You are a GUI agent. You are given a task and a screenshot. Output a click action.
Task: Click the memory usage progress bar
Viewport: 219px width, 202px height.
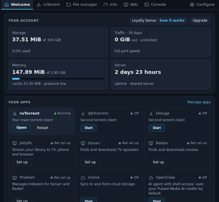pyautogui.click(x=58, y=79)
